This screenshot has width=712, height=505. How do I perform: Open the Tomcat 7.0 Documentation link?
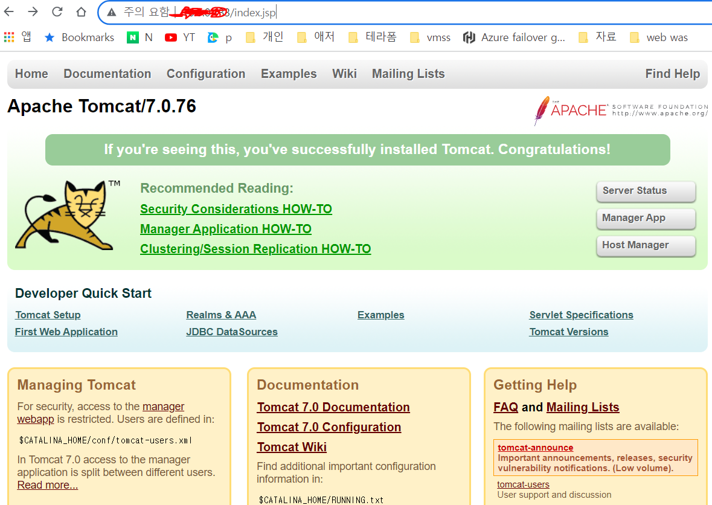[333, 407]
